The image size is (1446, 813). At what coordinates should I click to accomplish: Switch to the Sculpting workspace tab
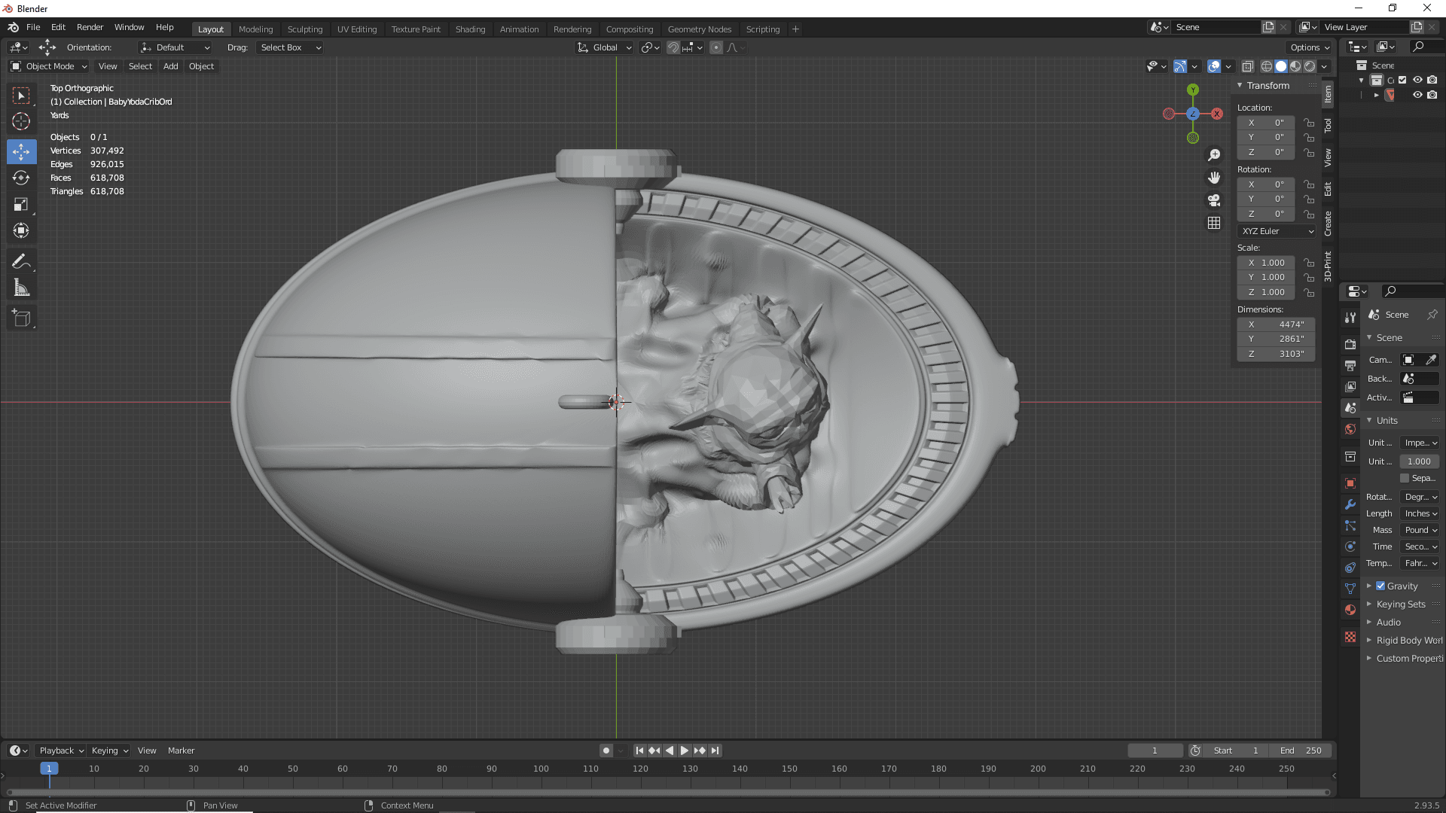tap(305, 29)
